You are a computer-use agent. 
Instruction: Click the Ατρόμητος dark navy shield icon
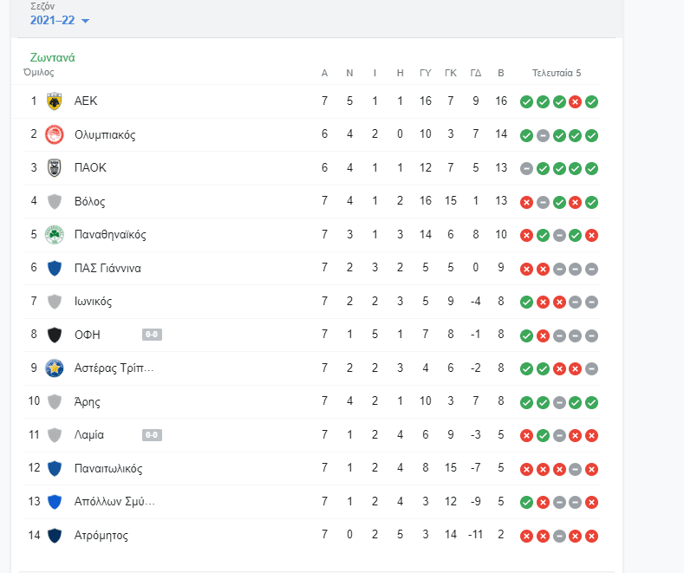pos(55,535)
